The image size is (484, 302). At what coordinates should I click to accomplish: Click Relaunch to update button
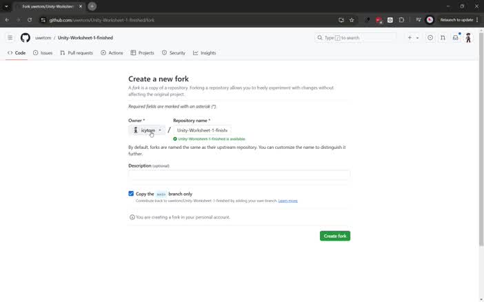click(x=456, y=20)
